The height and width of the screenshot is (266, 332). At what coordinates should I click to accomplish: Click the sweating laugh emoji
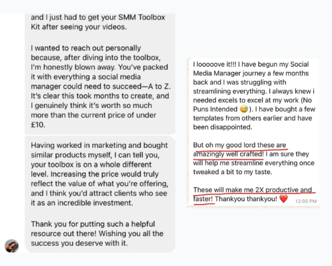[244, 109]
